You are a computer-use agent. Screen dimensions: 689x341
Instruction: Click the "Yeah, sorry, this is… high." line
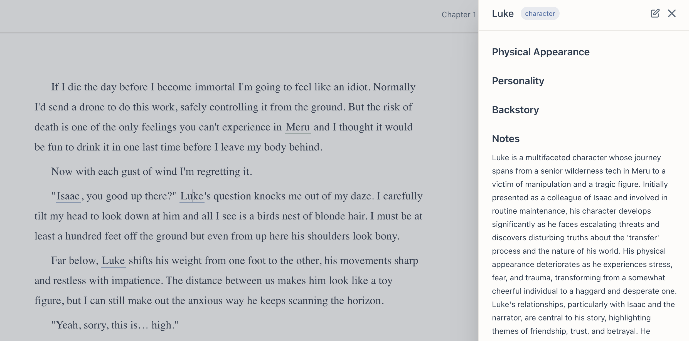[x=115, y=325]
